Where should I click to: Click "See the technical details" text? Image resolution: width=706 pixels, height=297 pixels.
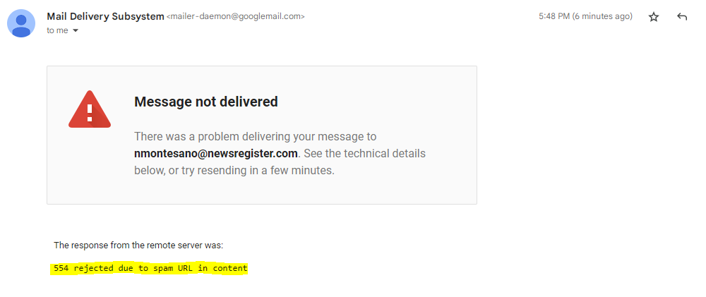click(x=365, y=154)
